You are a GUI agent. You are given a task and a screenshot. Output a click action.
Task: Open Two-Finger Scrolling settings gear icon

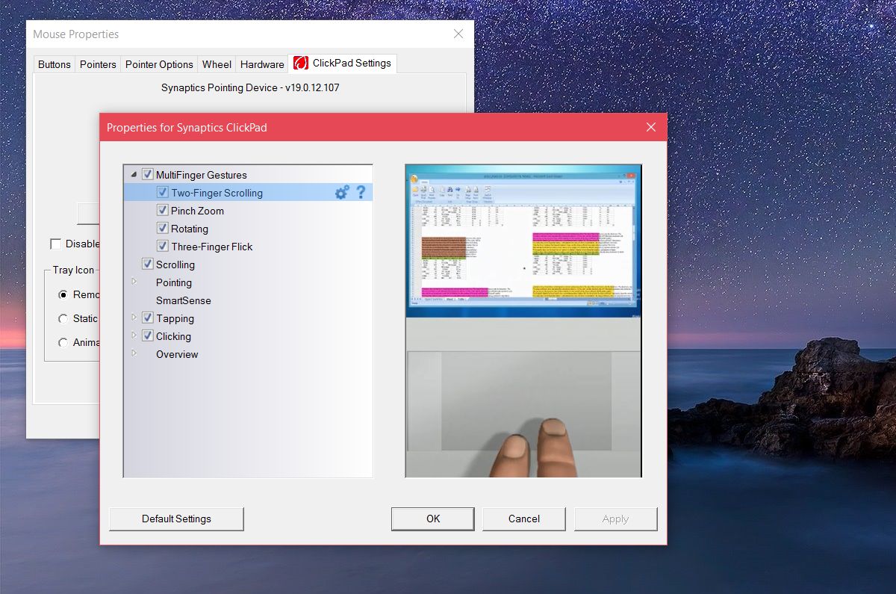[x=342, y=193]
